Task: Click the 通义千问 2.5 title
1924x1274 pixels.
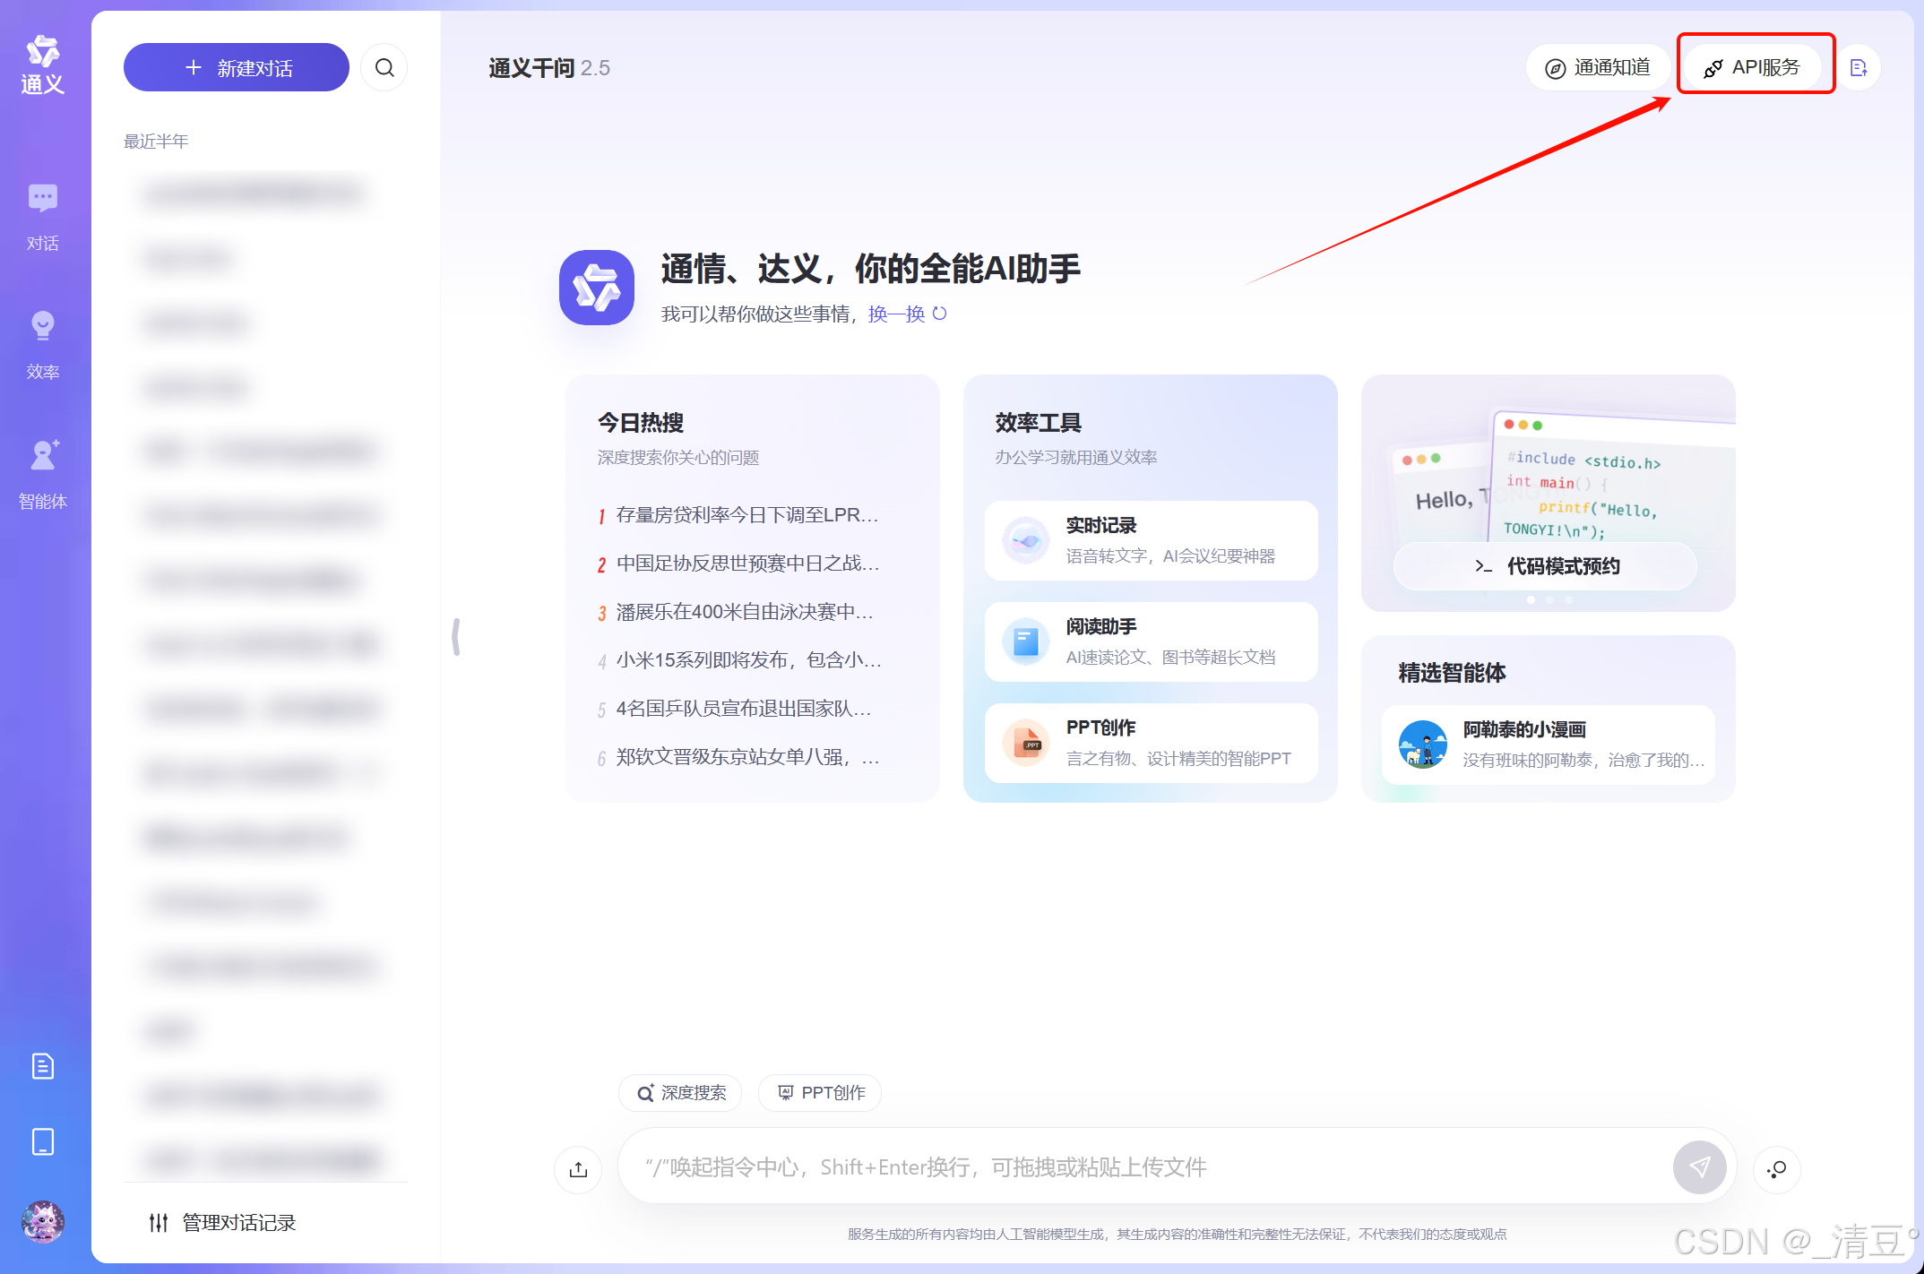Action: click(549, 68)
